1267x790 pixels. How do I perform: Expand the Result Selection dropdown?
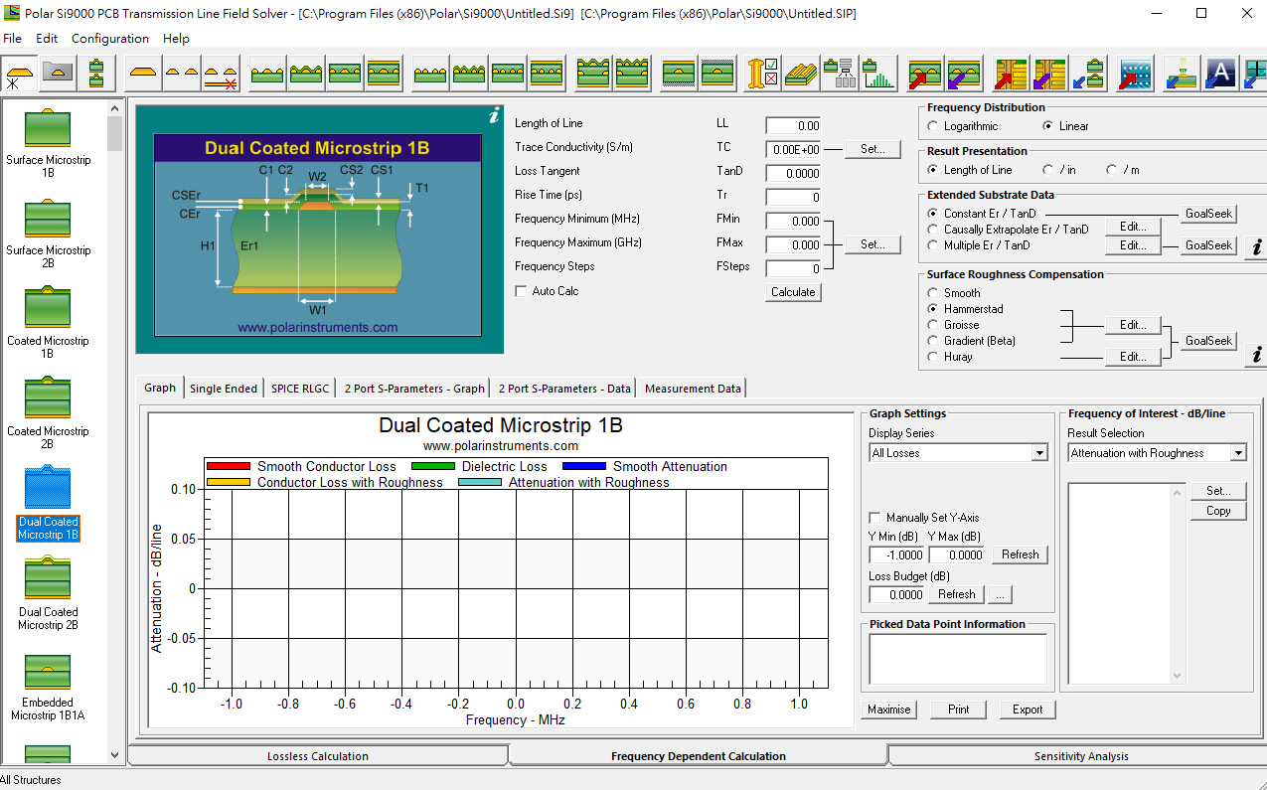click(1237, 453)
